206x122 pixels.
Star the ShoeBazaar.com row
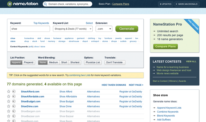pyautogui.click(x=9, y=116)
